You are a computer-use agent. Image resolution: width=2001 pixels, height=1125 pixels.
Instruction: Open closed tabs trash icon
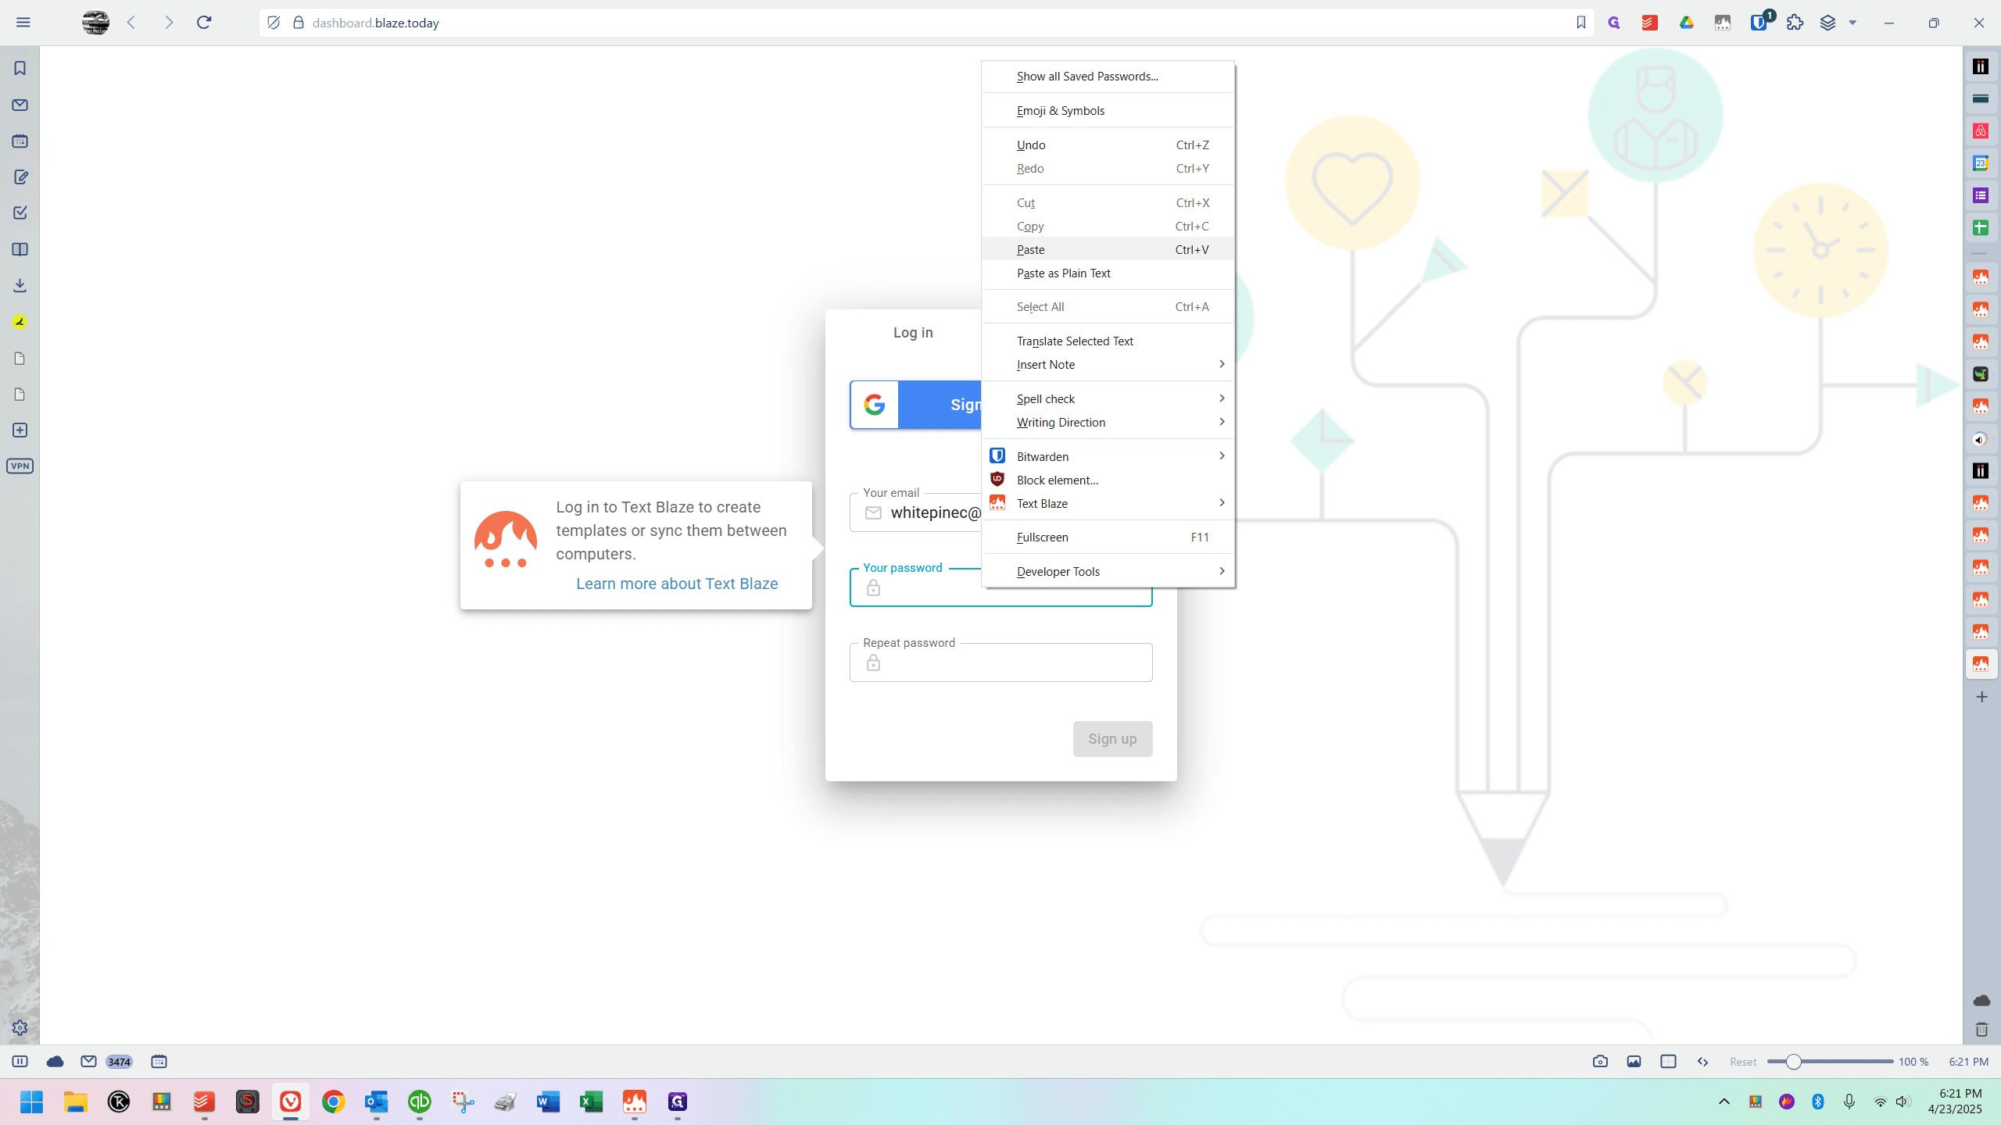[1981, 1030]
